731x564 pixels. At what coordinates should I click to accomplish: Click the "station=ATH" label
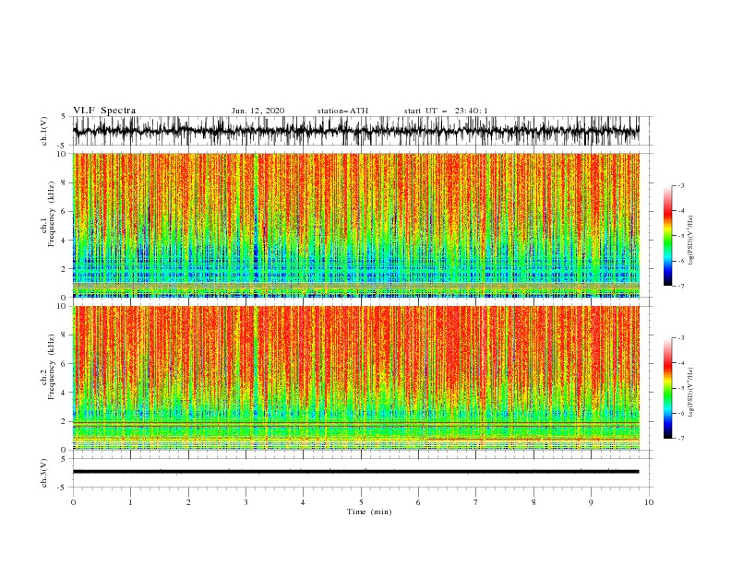tap(342, 111)
